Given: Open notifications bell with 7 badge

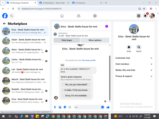Looking at the screenshot, I should click(x=145, y=16).
